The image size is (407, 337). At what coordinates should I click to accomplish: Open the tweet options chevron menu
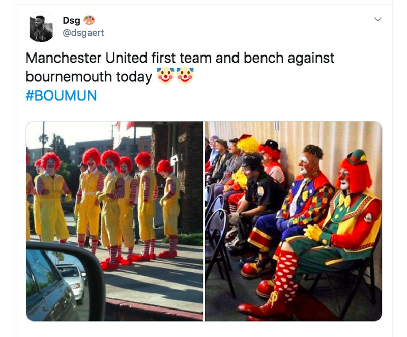click(377, 19)
